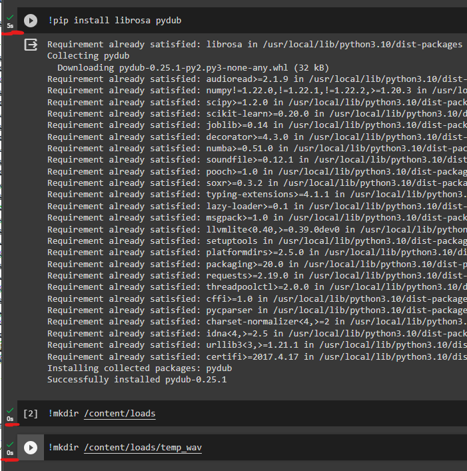Click the 'platformdirs>=2.5.0' requirement line
The width and height of the screenshot is (467, 471).
pos(257,252)
